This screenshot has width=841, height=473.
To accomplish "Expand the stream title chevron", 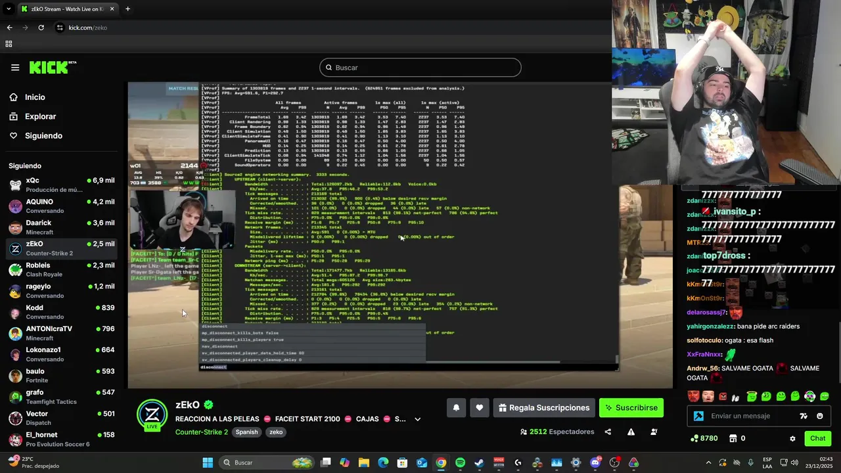I will 417,419.
